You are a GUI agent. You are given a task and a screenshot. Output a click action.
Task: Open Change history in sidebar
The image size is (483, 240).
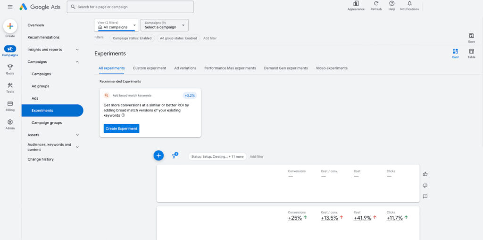(41, 159)
